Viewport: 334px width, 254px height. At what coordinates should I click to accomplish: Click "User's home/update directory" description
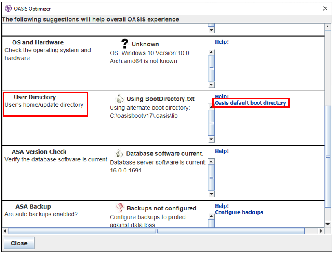click(x=44, y=105)
